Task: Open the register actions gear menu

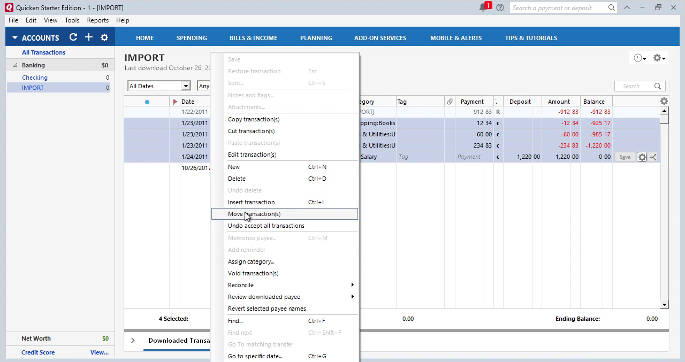Action: coord(659,58)
